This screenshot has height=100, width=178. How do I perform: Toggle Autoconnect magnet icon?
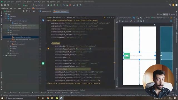coord(123,21)
